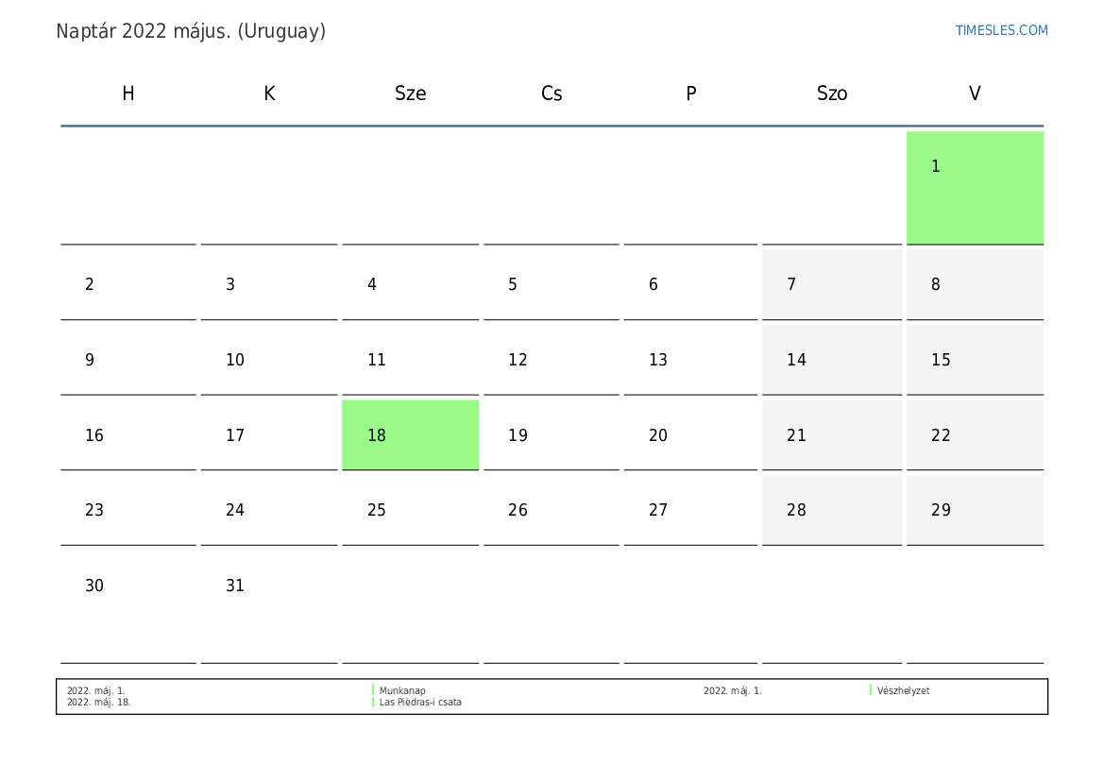Click Saturday day 28 cell
Screen dimensions: 1104x781
(x=831, y=510)
